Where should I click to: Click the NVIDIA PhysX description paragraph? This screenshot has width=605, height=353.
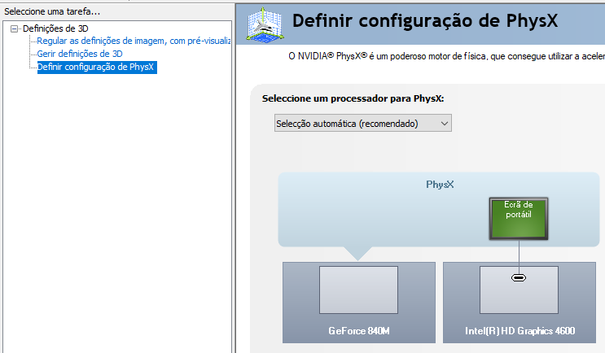[x=446, y=56]
